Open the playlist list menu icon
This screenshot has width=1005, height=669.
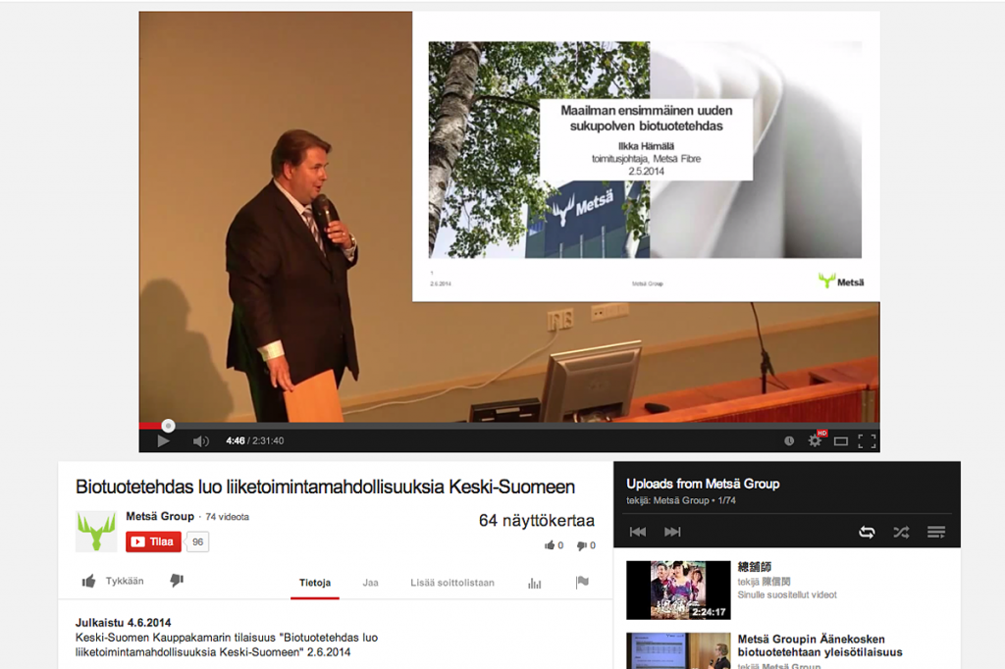pyautogui.click(x=935, y=532)
